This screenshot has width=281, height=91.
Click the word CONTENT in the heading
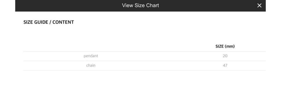pos(63,22)
